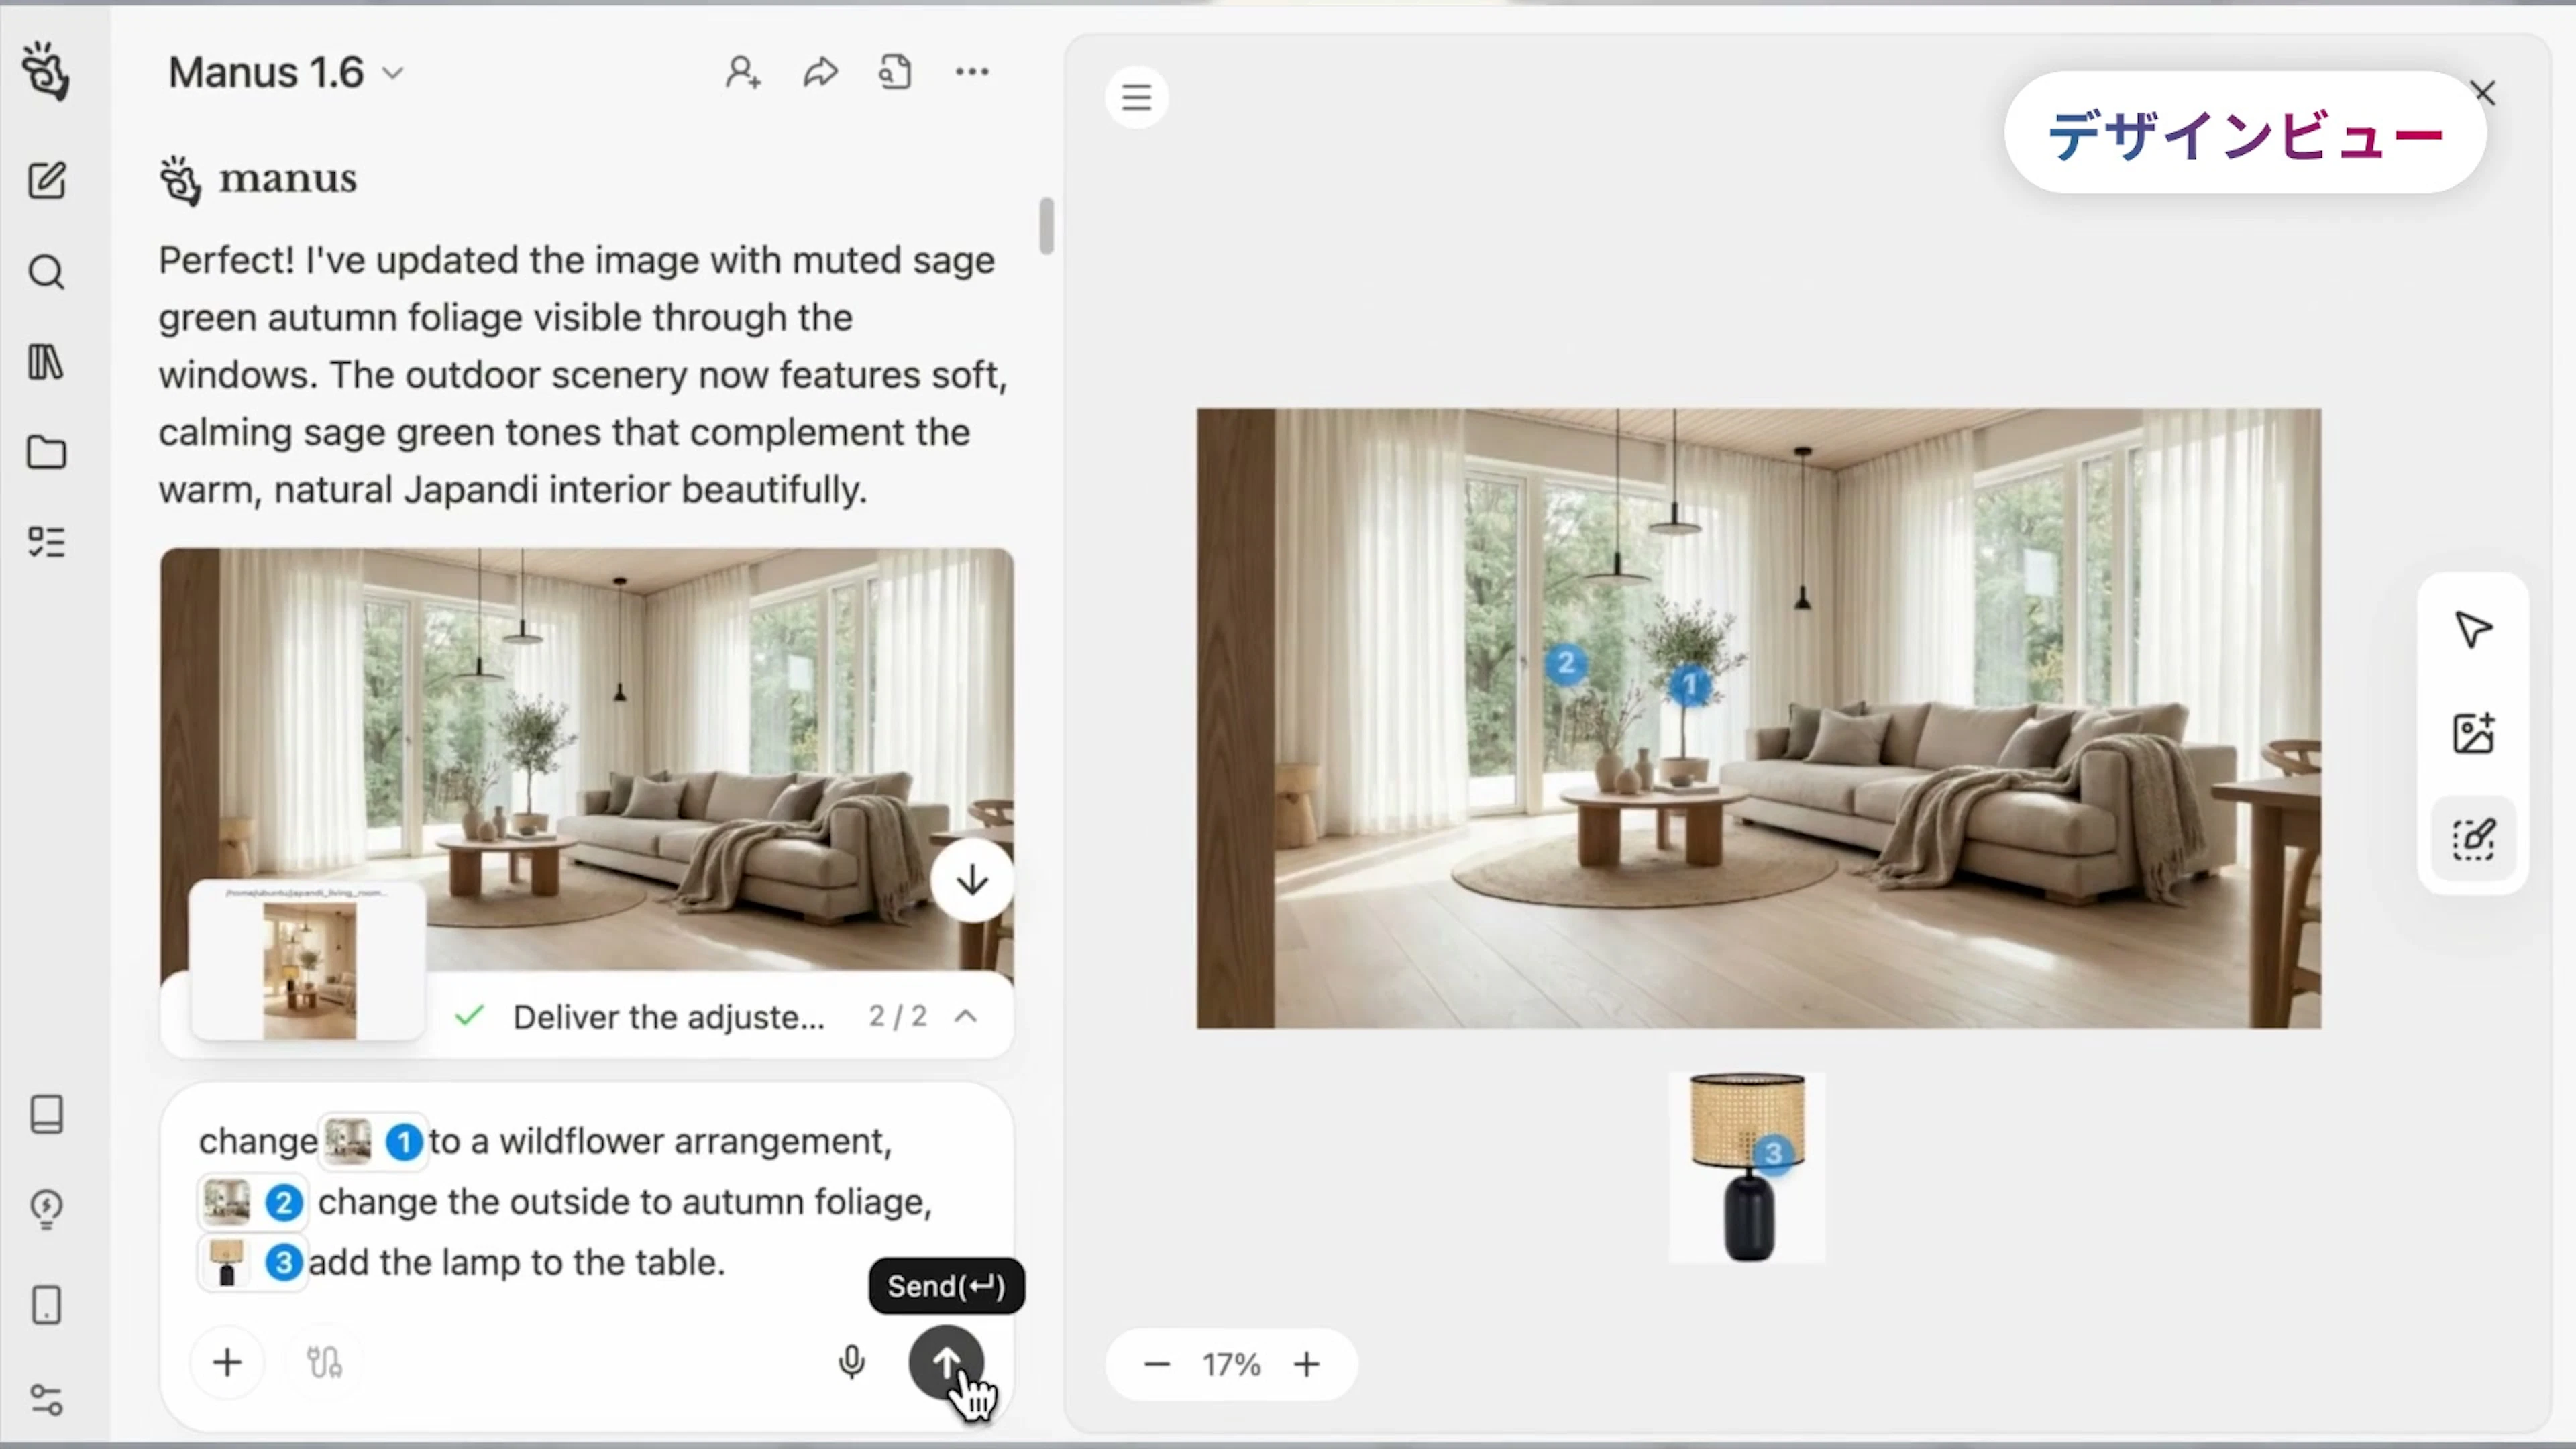Zoom in with the plus button

coord(1306,1364)
